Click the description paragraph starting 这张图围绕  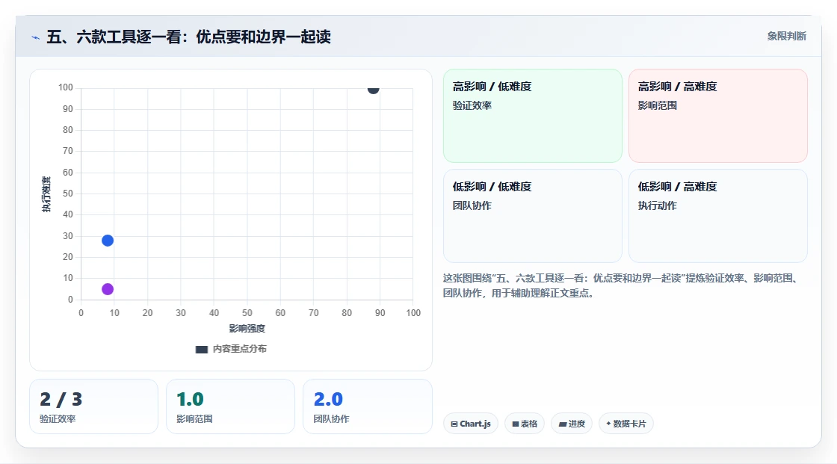coord(622,285)
